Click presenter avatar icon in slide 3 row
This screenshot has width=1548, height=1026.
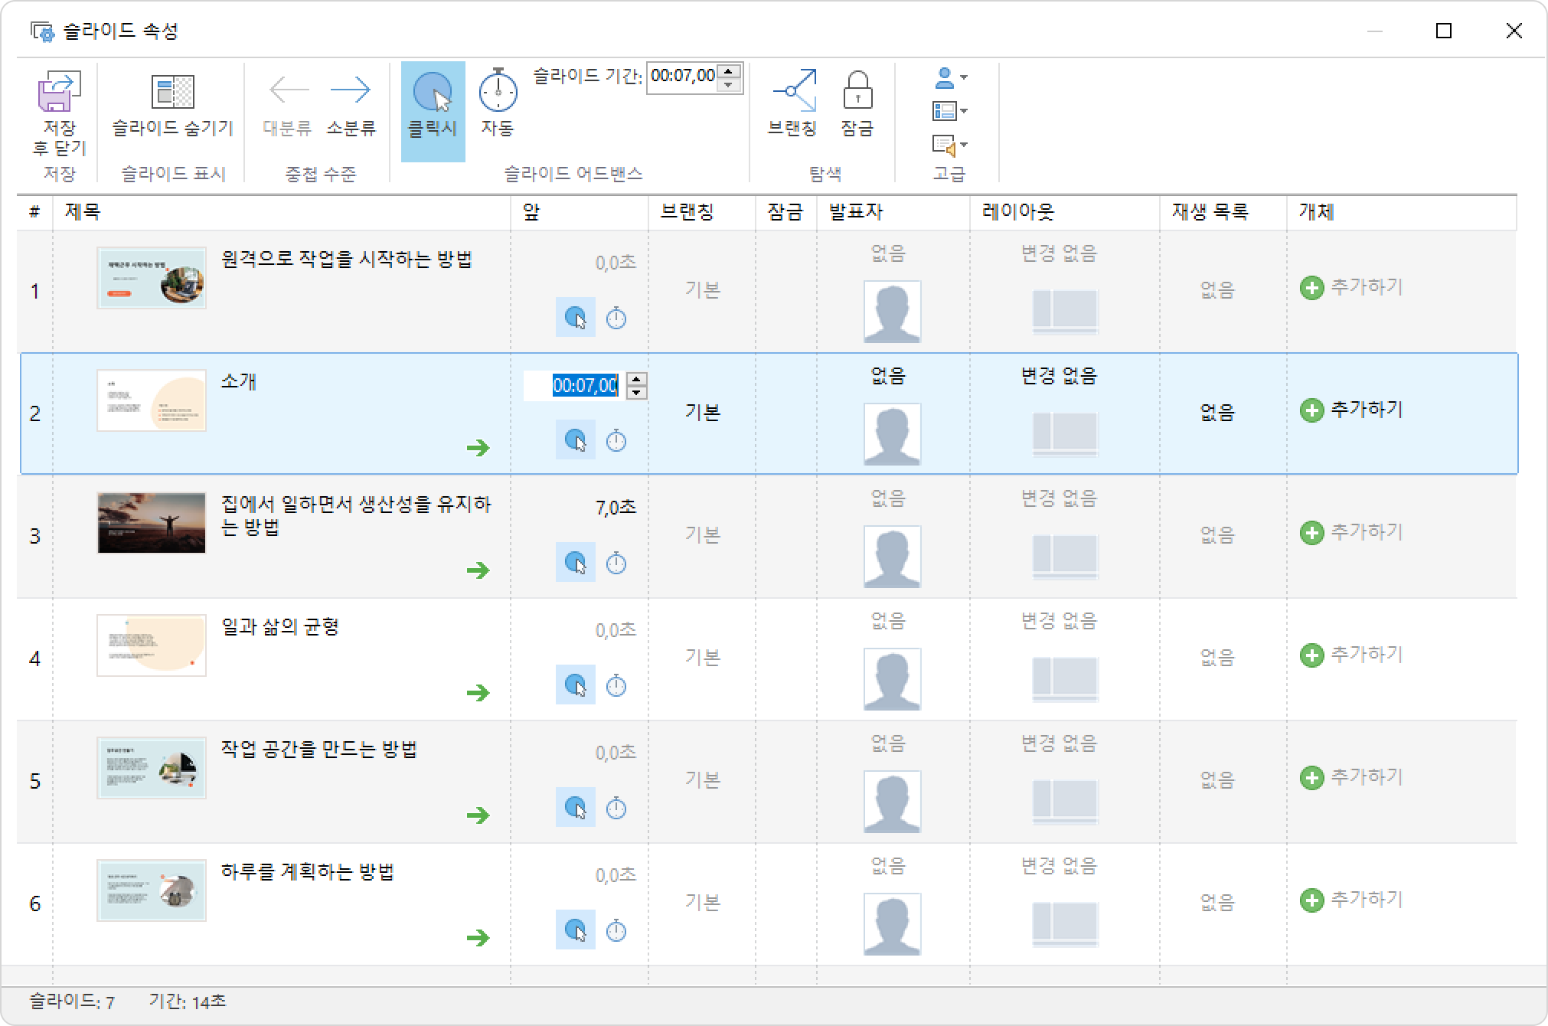coord(892,557)
